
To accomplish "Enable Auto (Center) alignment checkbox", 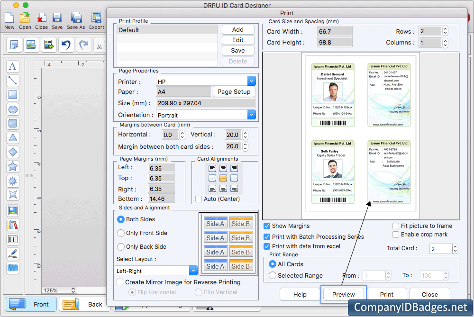I will [x=199, y=199].
